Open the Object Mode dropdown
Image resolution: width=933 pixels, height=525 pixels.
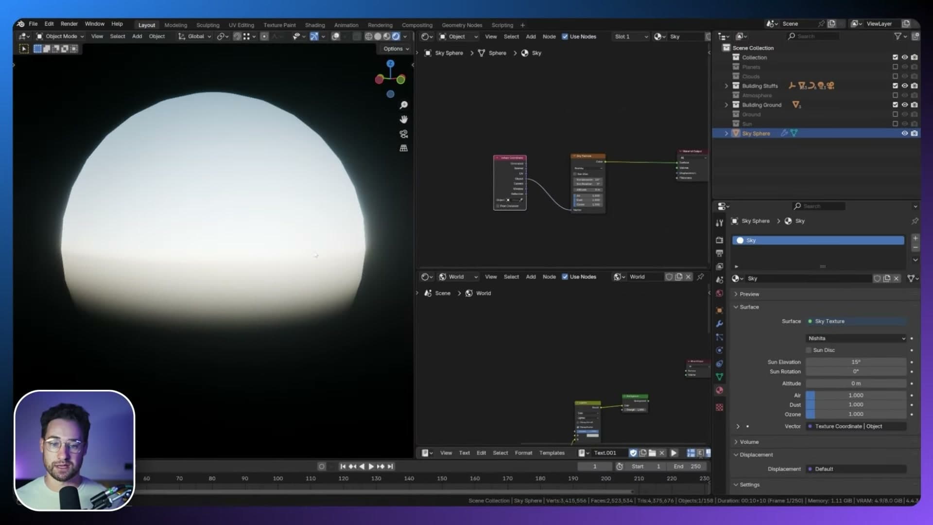point(60,36)
